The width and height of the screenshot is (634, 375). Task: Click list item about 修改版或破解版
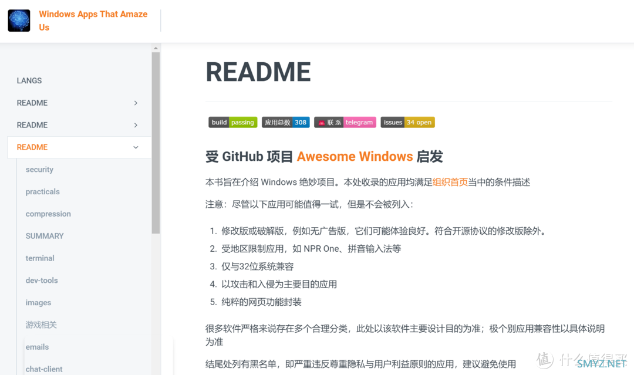point(385,231)
